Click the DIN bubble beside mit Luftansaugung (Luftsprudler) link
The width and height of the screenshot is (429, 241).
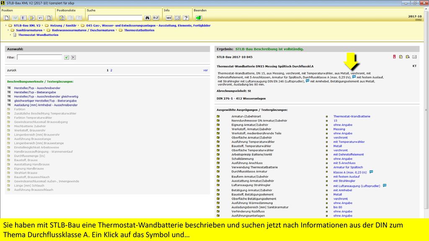(385, 185)
